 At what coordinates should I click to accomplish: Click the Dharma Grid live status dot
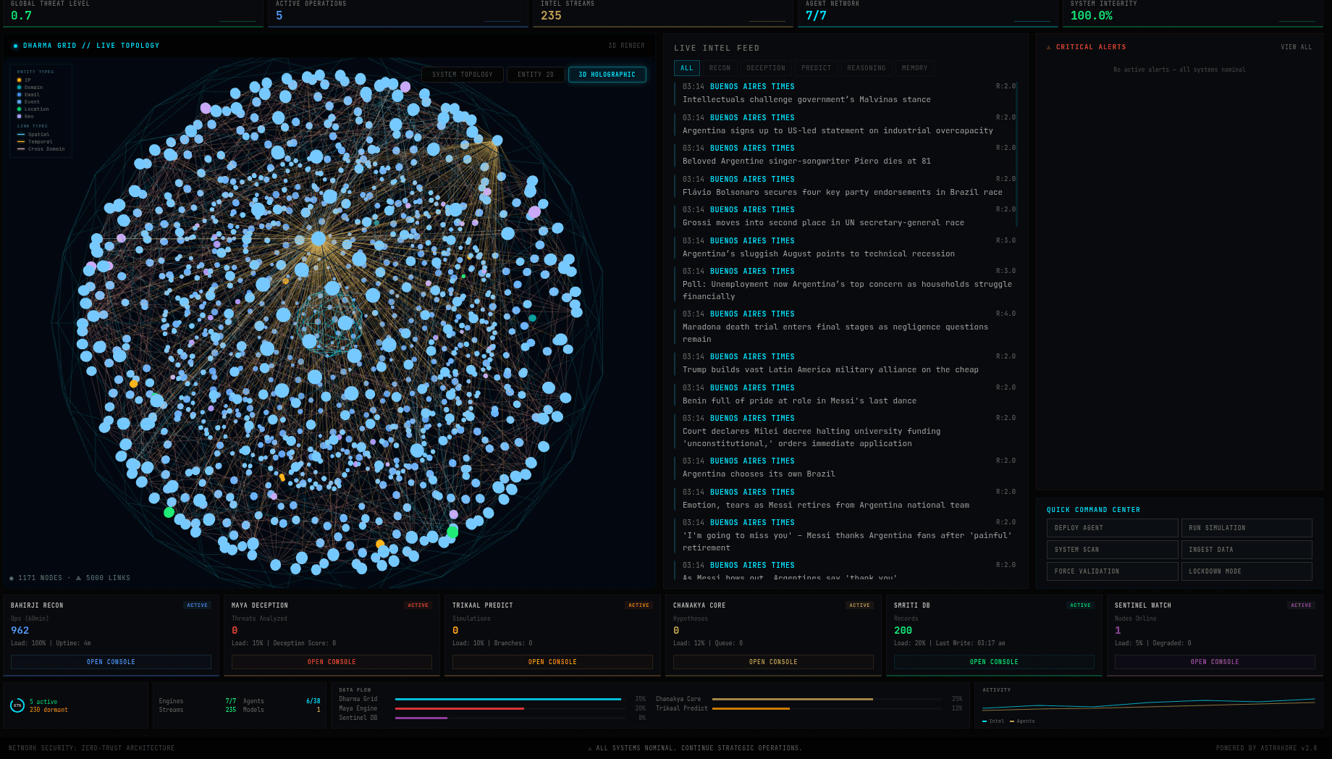click(15, 46)
